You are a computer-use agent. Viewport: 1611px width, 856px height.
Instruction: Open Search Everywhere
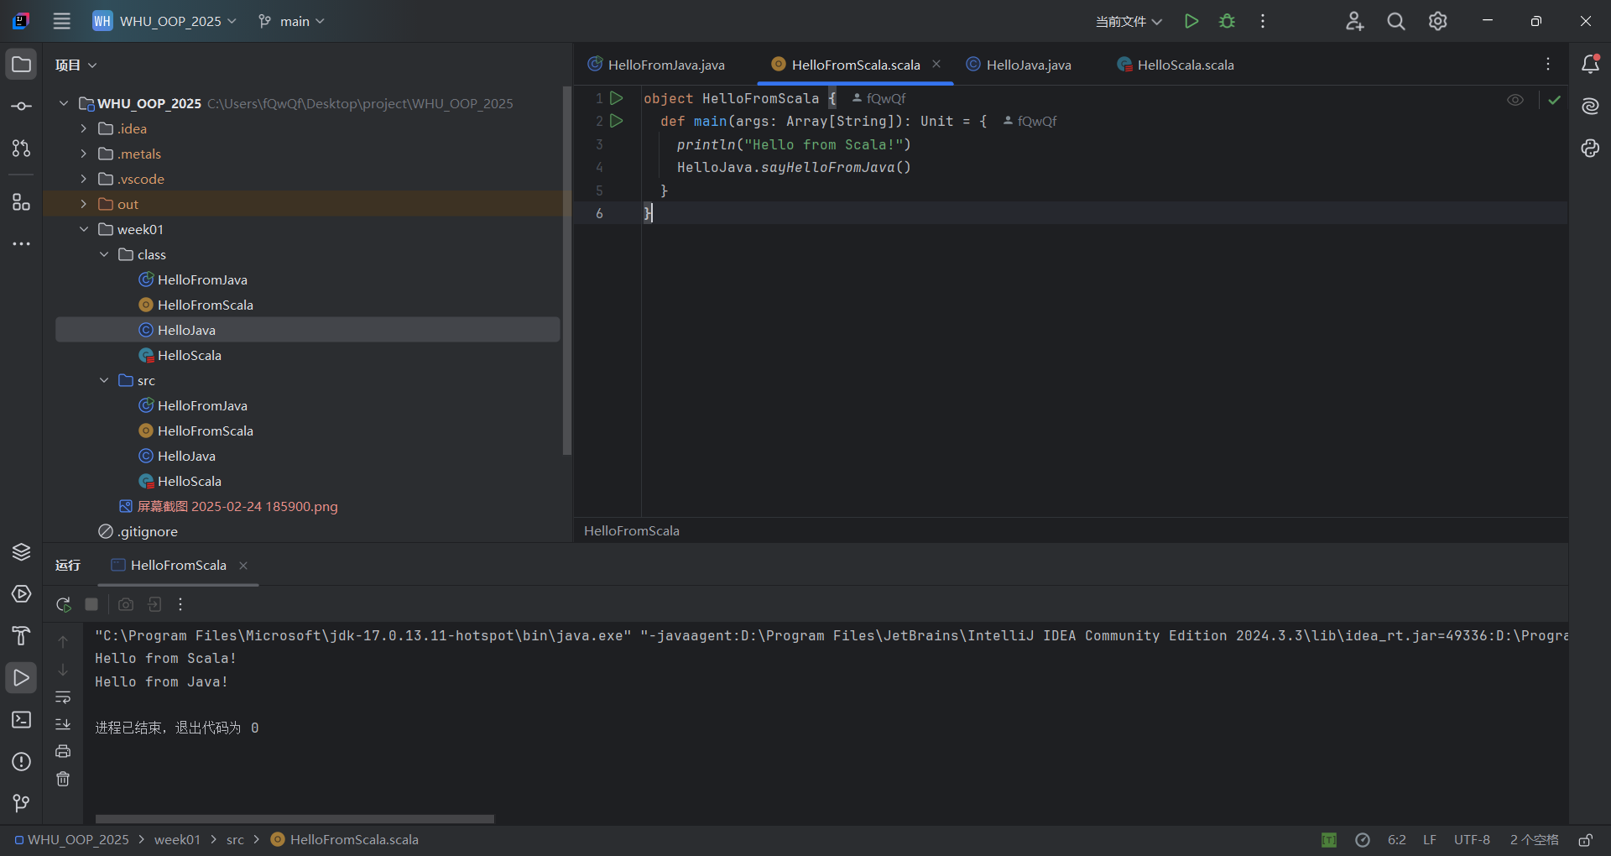click(x=1396, y=21)
